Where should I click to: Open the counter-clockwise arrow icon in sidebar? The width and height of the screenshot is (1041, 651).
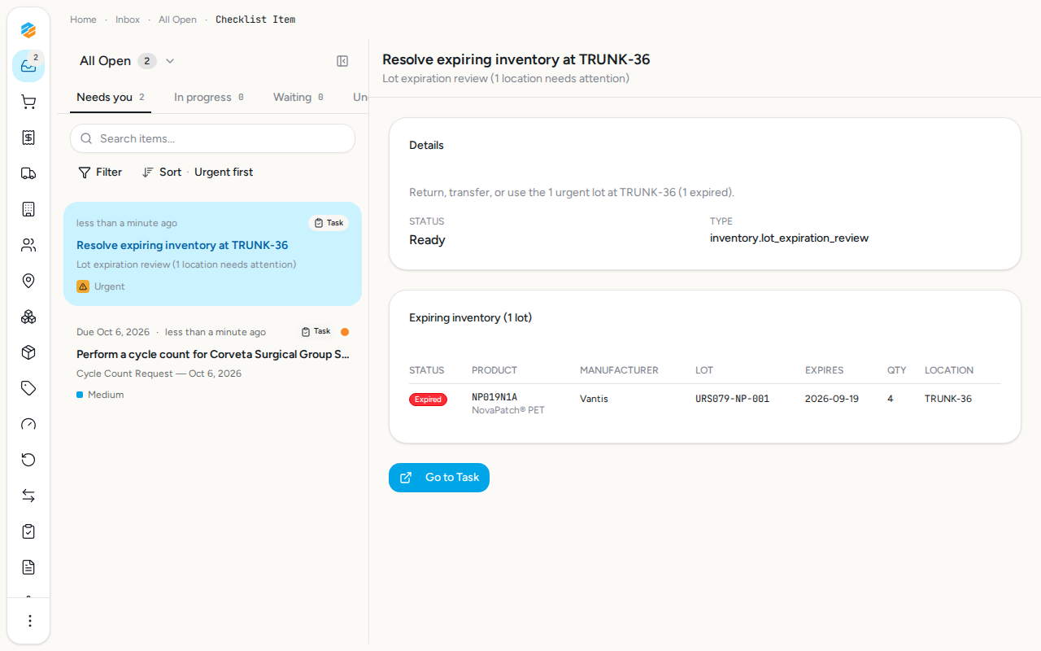pyautogui.click(x=28, y=460)
